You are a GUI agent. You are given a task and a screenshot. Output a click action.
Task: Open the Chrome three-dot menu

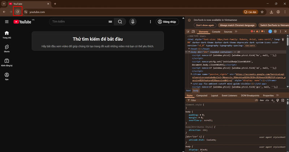tap(285, 12)
